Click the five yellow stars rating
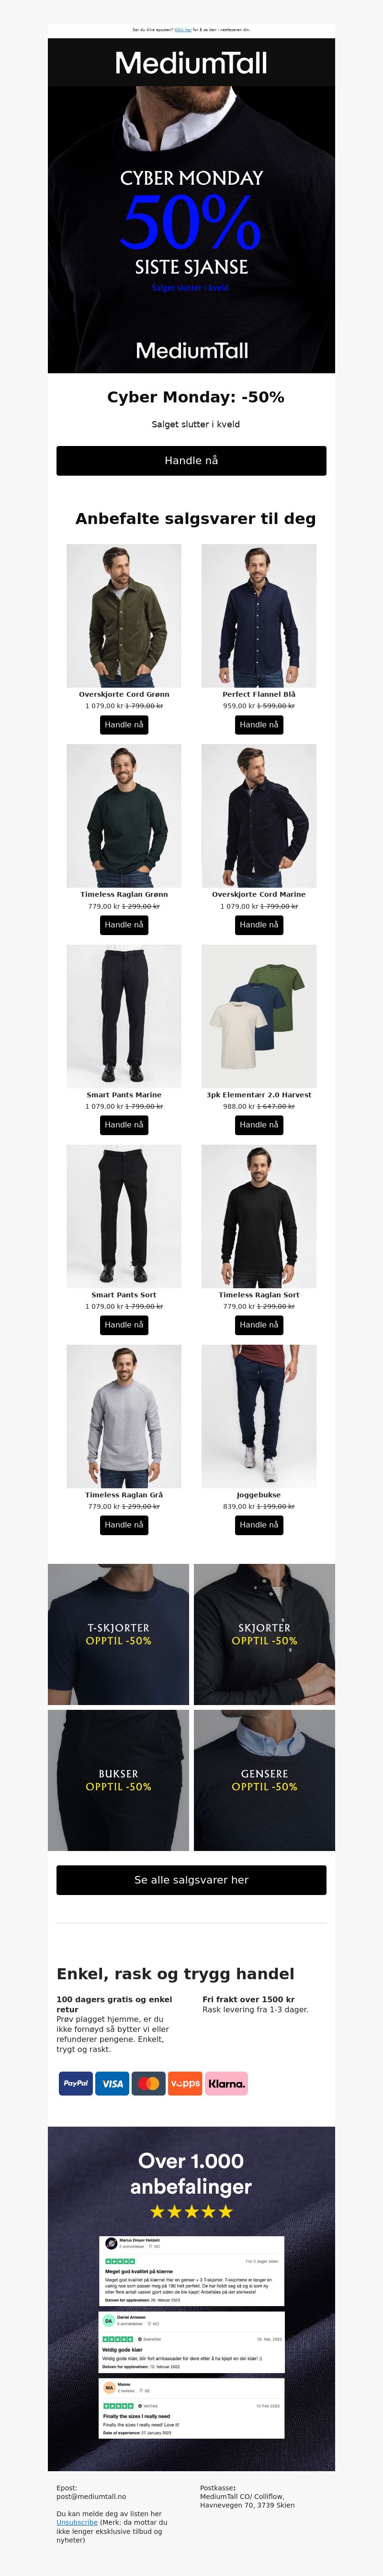This screenshot has width=383, height=2576. (x=191, y=2211)
